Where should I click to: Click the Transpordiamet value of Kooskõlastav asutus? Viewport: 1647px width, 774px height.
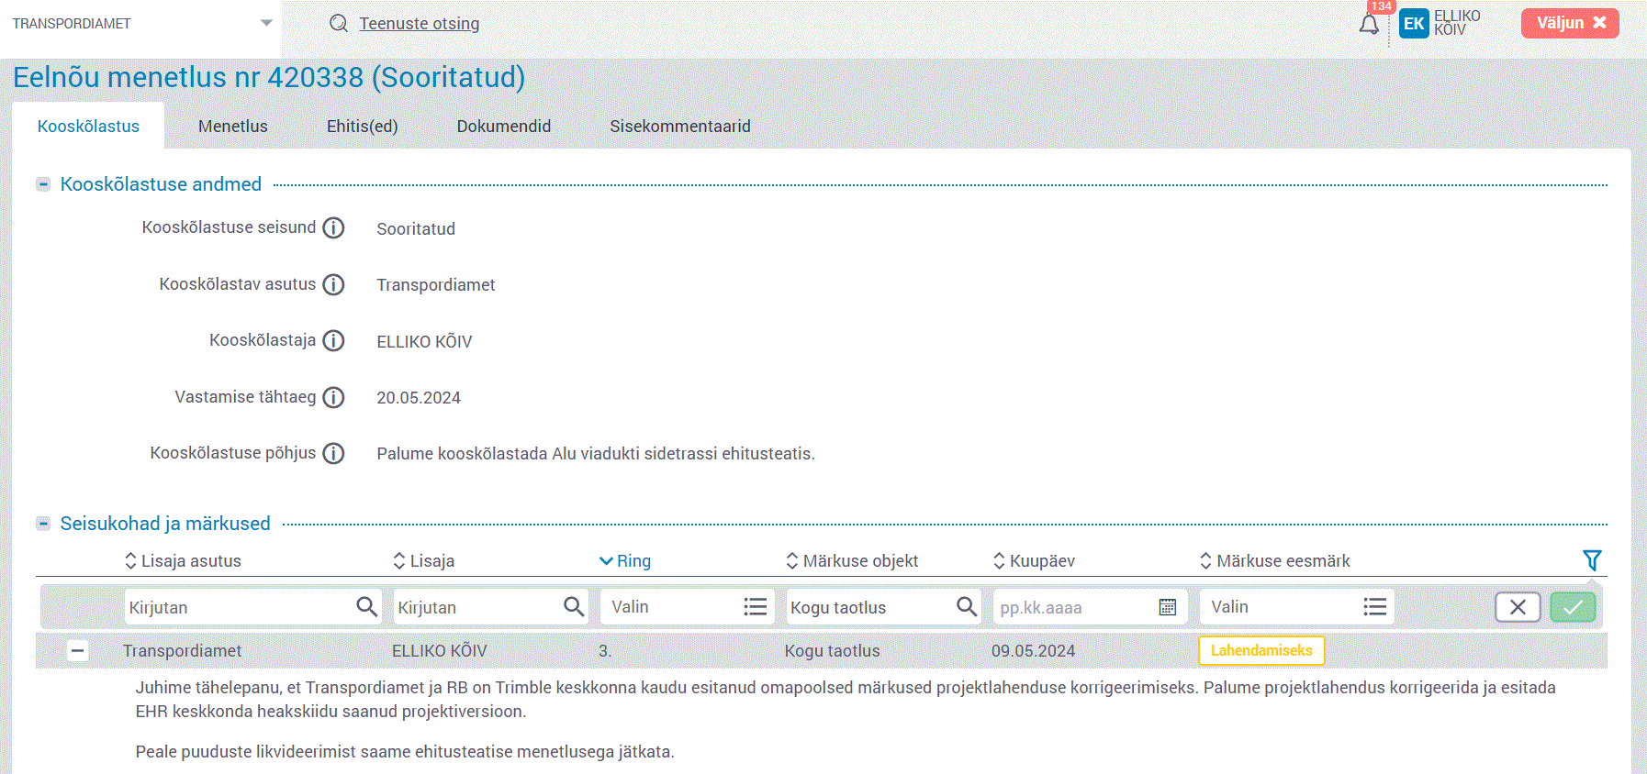436,285
